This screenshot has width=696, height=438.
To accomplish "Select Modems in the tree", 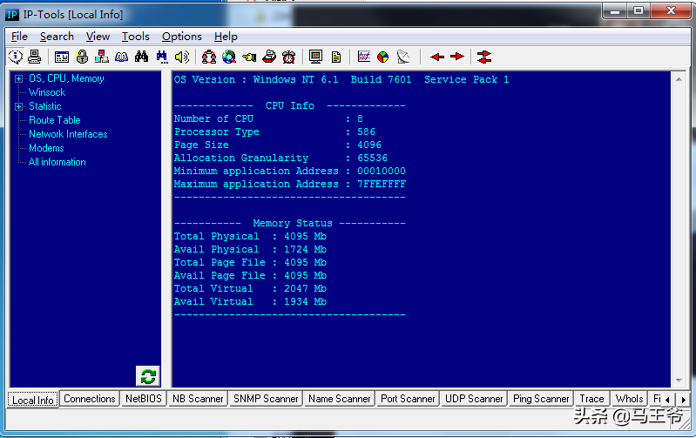I will click(46, 148).
